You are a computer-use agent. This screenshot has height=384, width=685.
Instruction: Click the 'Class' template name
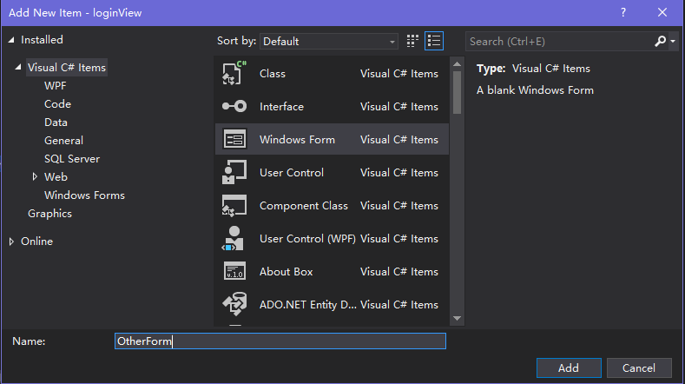click(273, 74)
